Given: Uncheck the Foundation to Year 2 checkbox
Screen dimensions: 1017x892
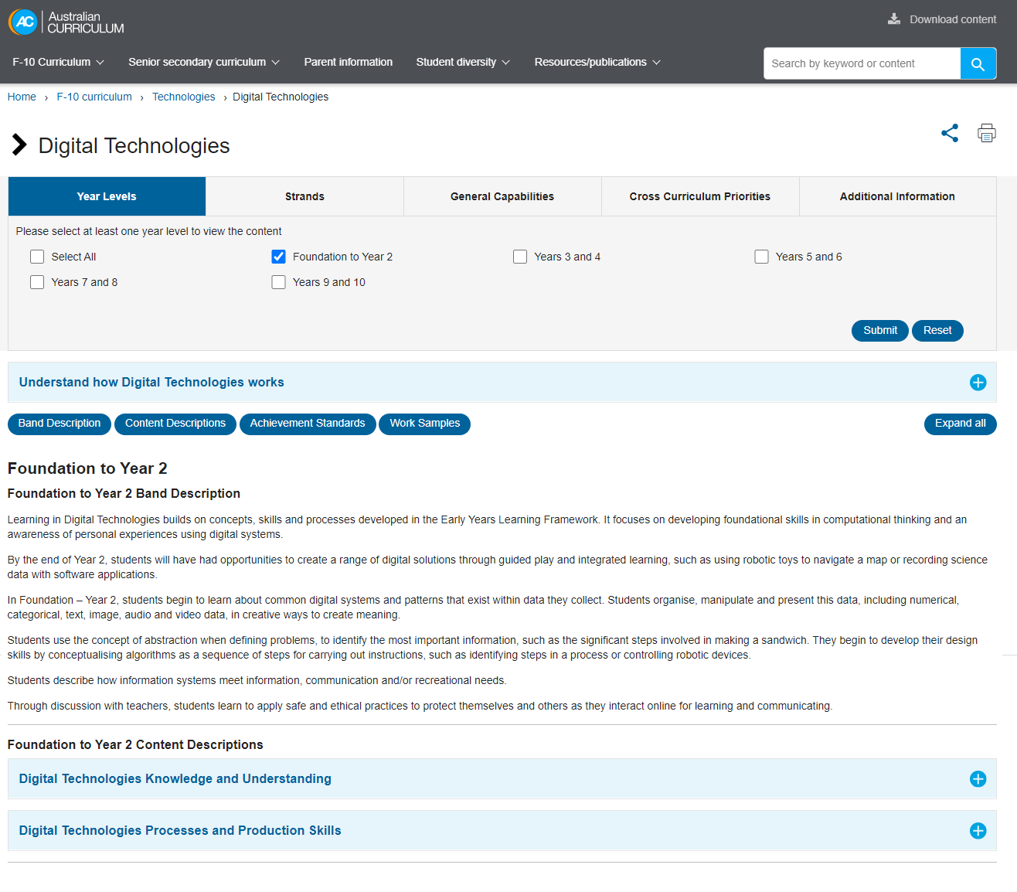Looking at the screenshot, I should pyautogui.click(x=279, y=257).
